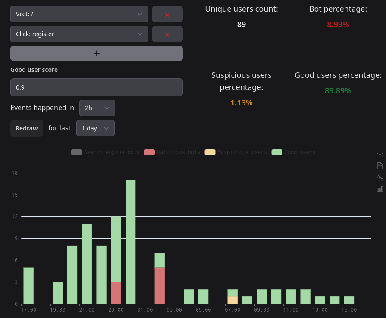
Task: Hide the Suspicious users series
Action: point(236,152)
